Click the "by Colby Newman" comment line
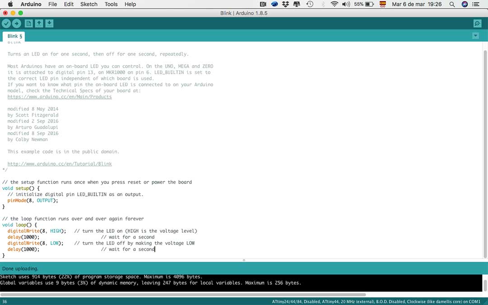 tap(28, 140)
